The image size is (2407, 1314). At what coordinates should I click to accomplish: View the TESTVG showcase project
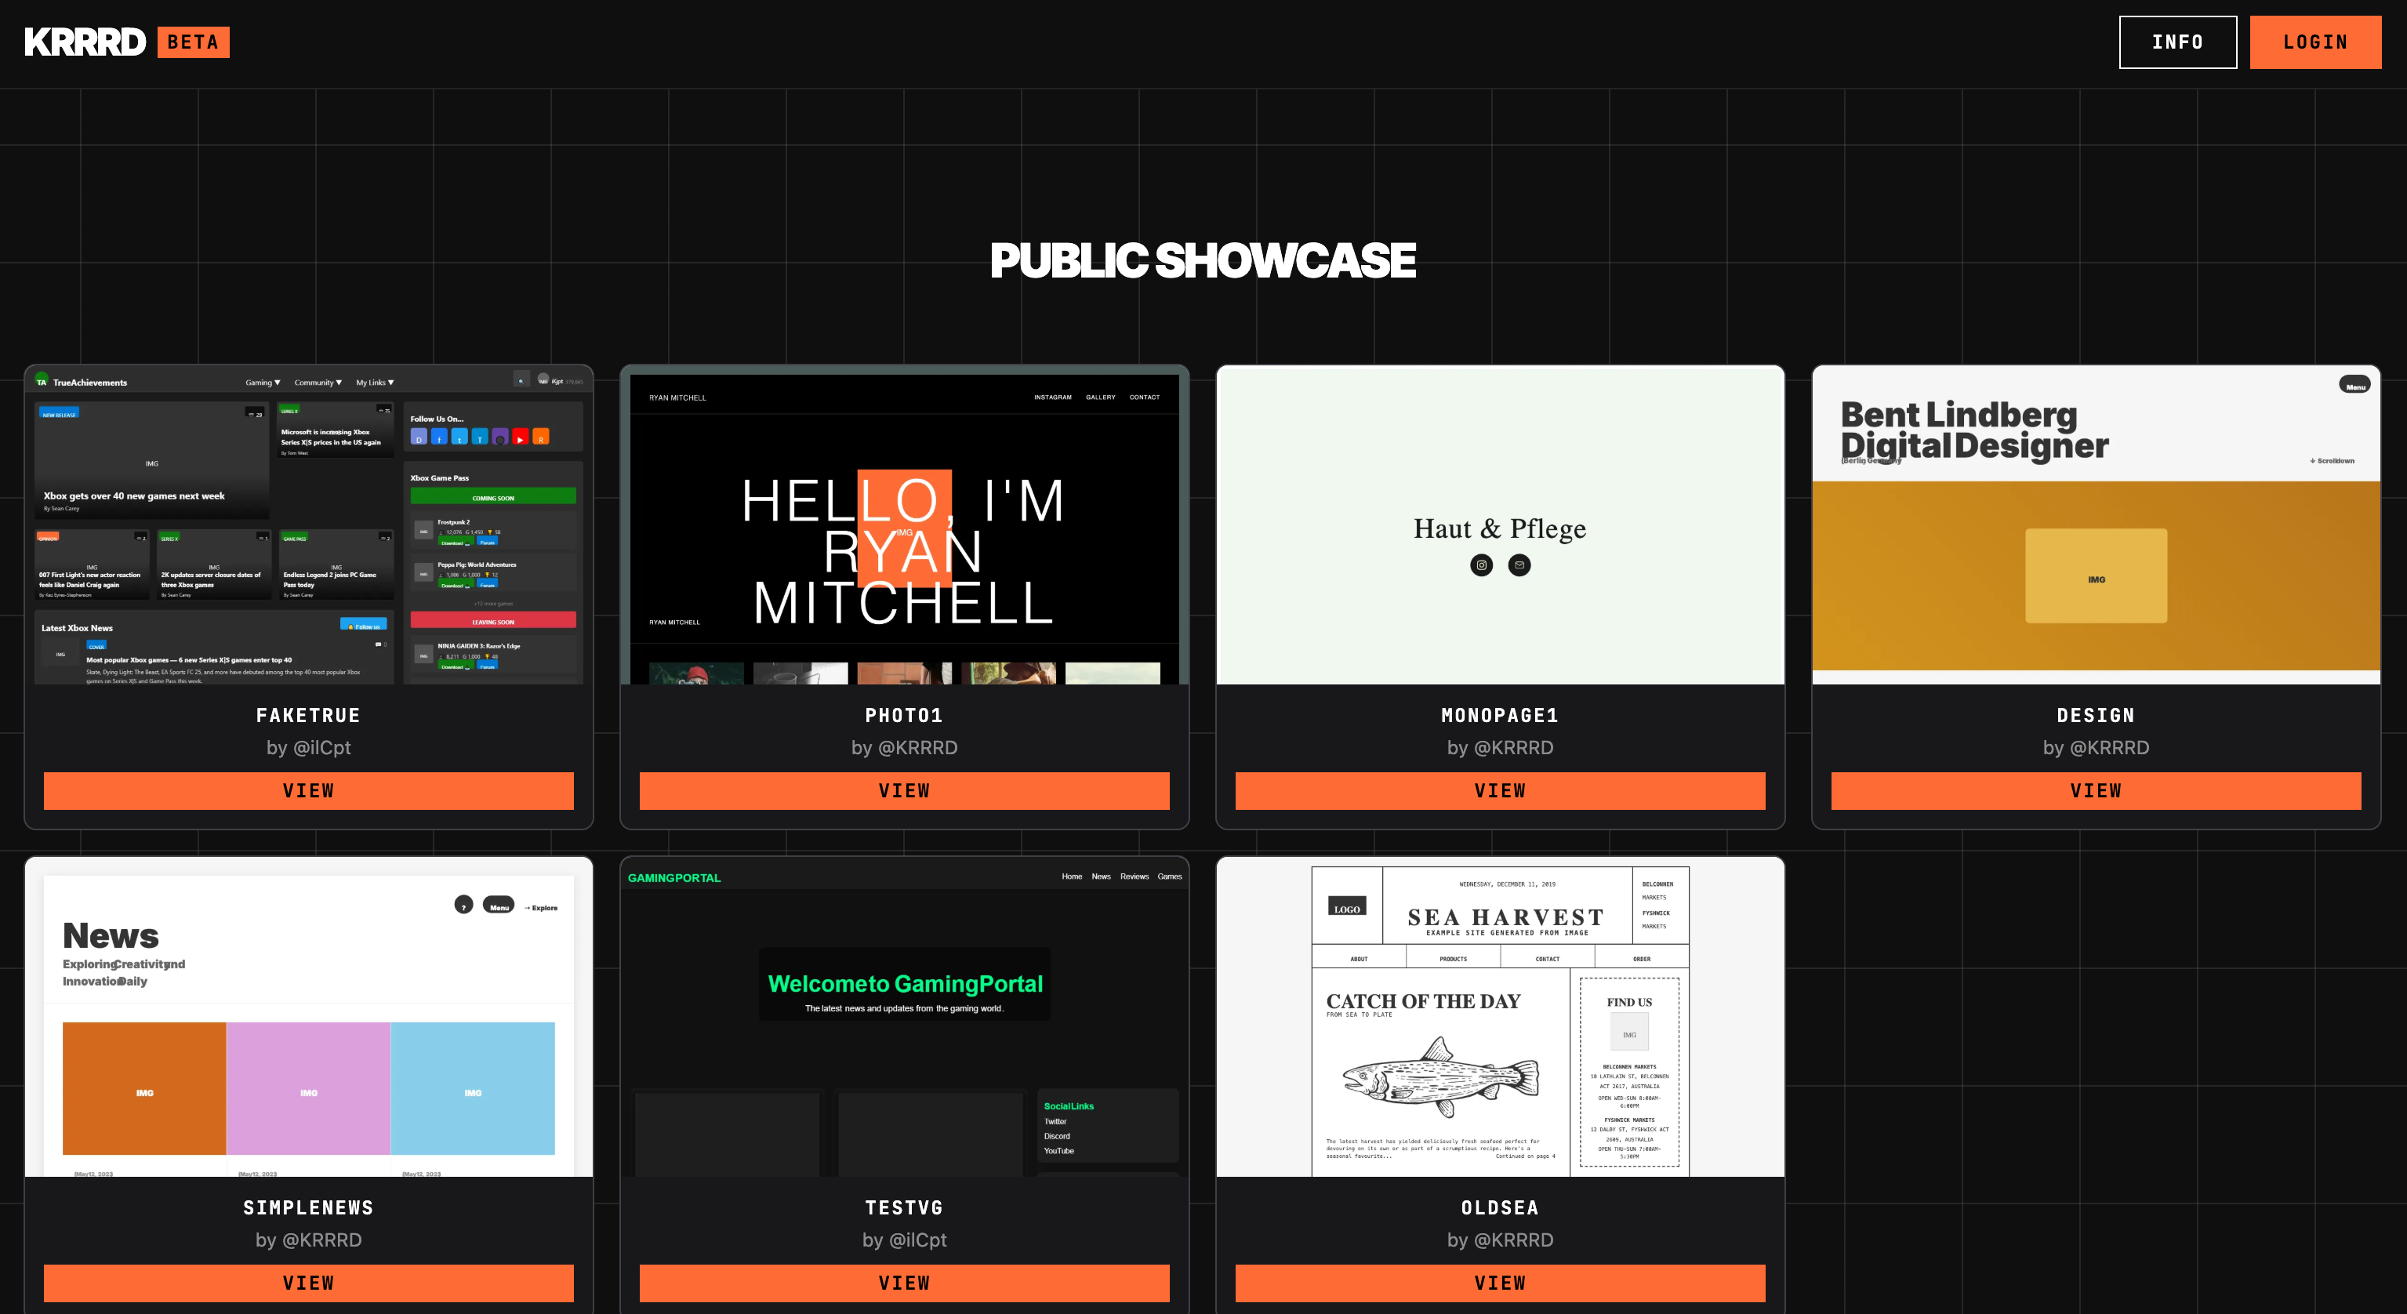coord(903,1283)
